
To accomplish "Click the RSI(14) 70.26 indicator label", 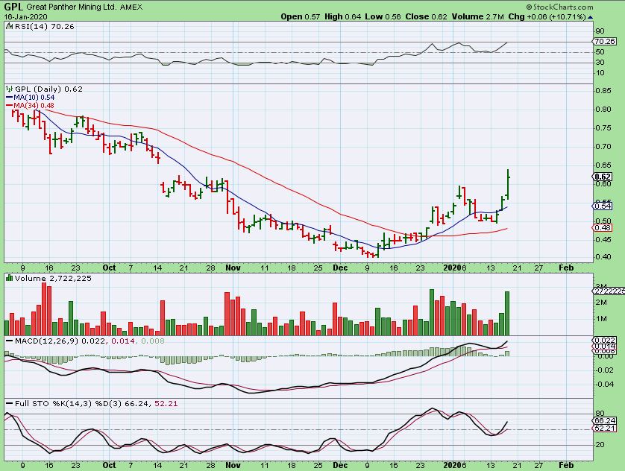I will pyautogui.click(x=44, y=26).
